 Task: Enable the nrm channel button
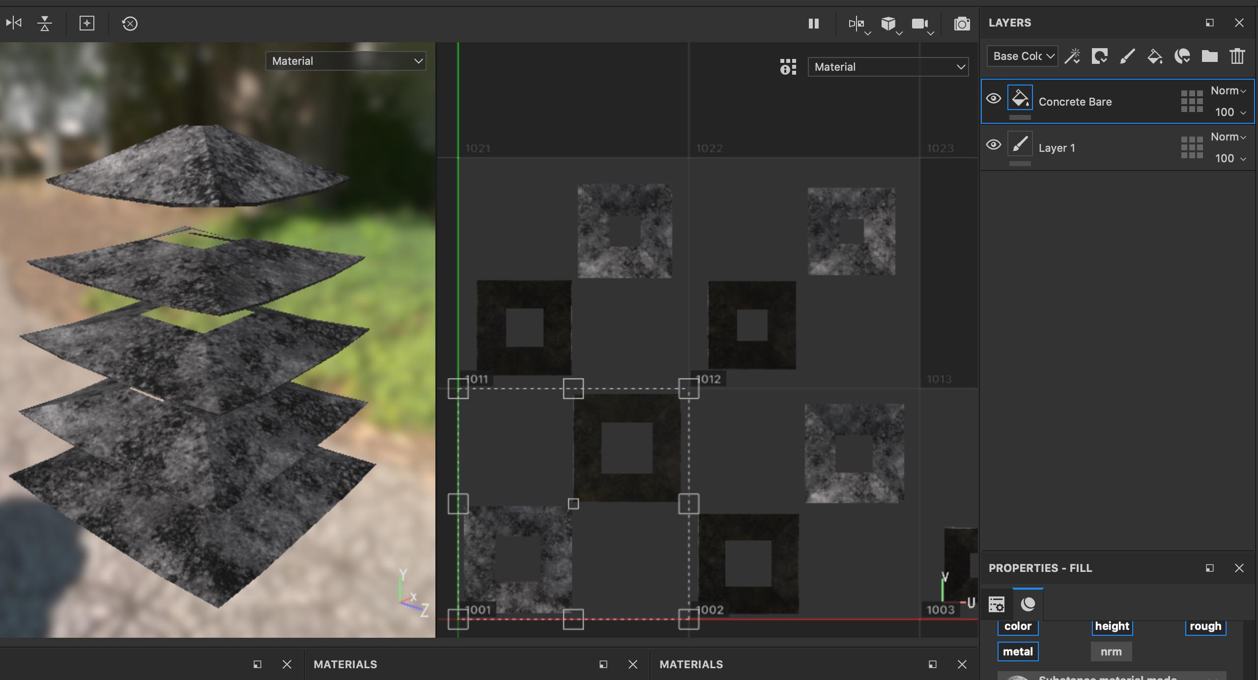click(x=1111, y=652)
